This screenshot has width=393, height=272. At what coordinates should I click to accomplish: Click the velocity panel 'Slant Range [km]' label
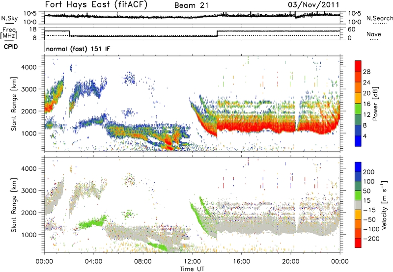click(14, 205)
